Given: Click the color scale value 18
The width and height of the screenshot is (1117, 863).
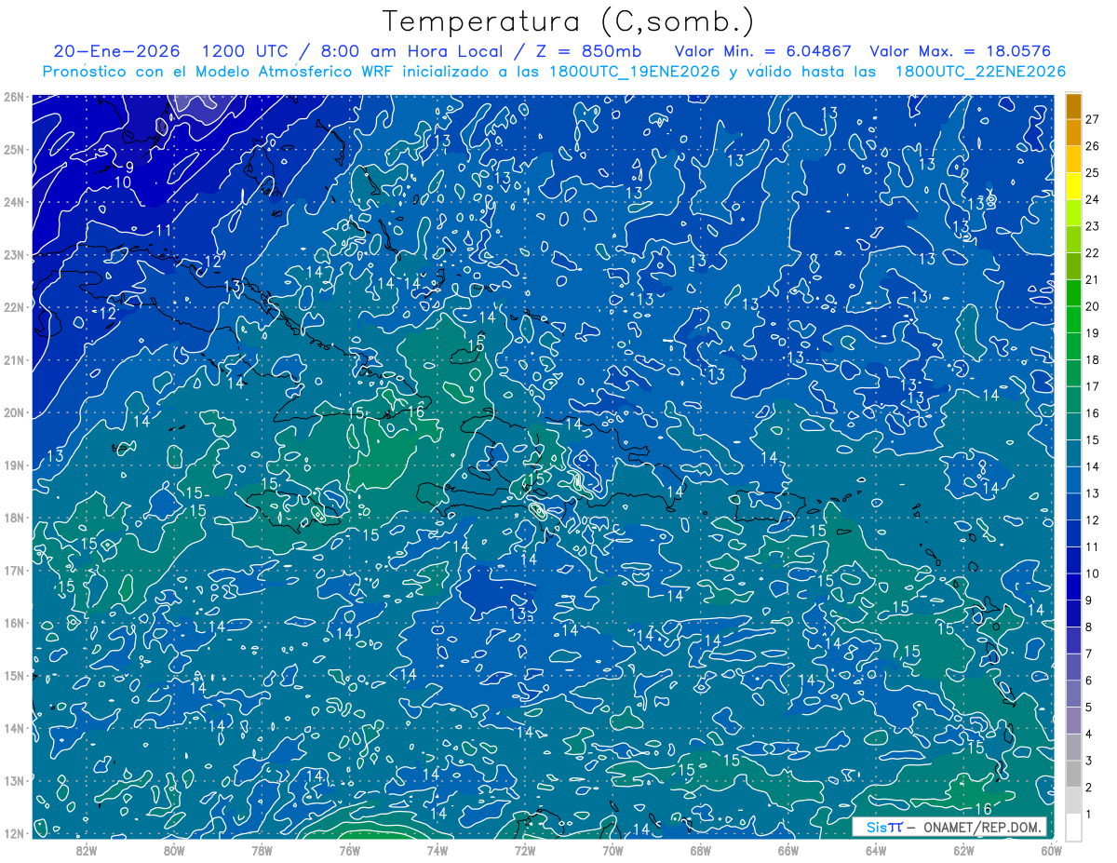Looking at the screenshot, I should click(1092, 359).
